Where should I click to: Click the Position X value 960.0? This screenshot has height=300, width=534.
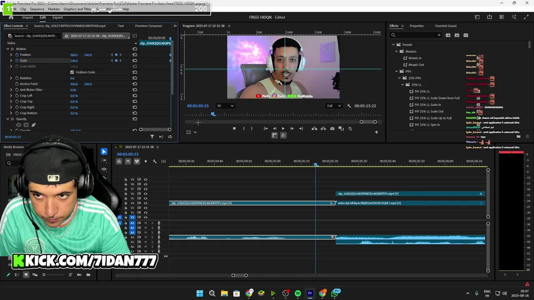[74, 55]
